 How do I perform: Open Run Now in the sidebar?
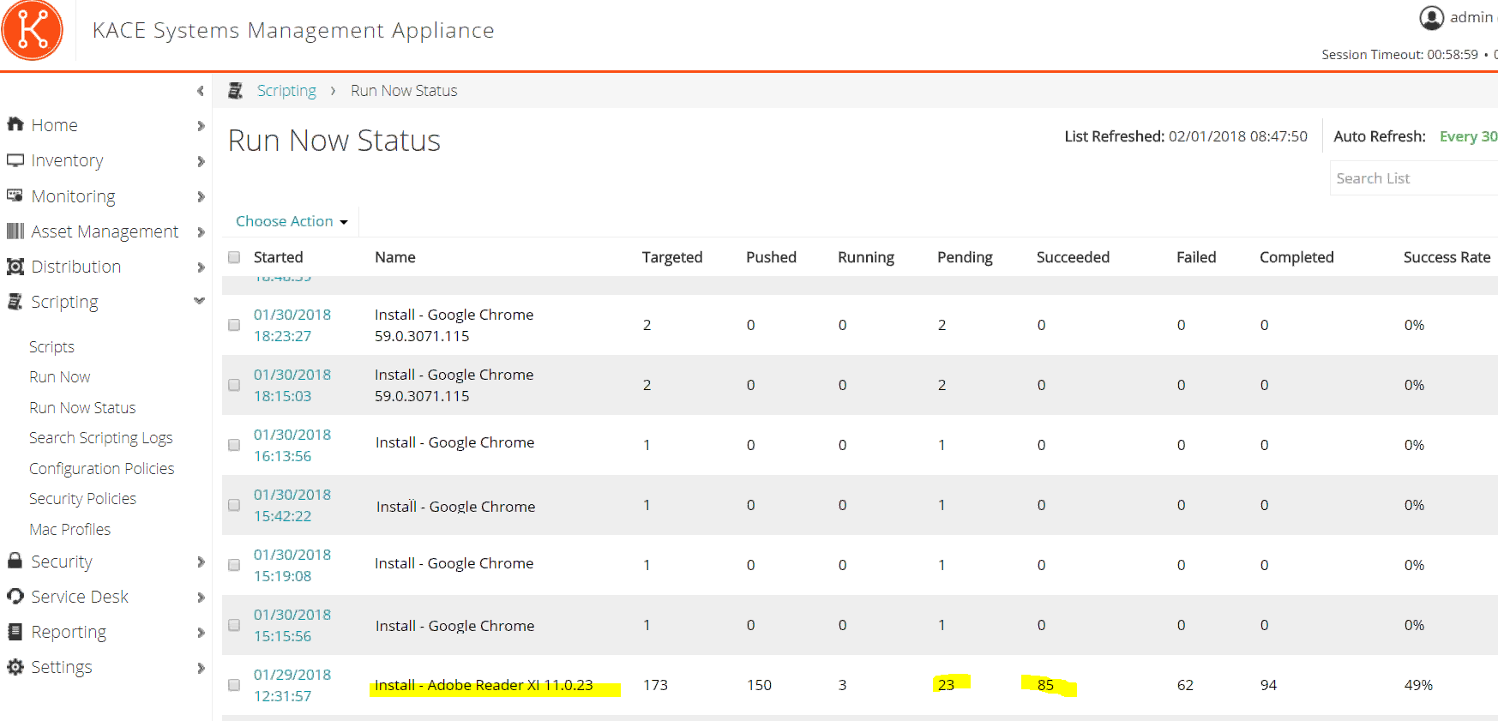tap(60, 377)
